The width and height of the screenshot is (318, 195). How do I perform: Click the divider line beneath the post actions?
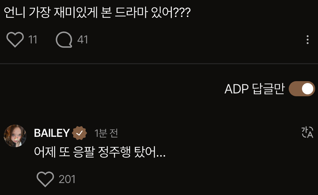(x=159, y=64)
